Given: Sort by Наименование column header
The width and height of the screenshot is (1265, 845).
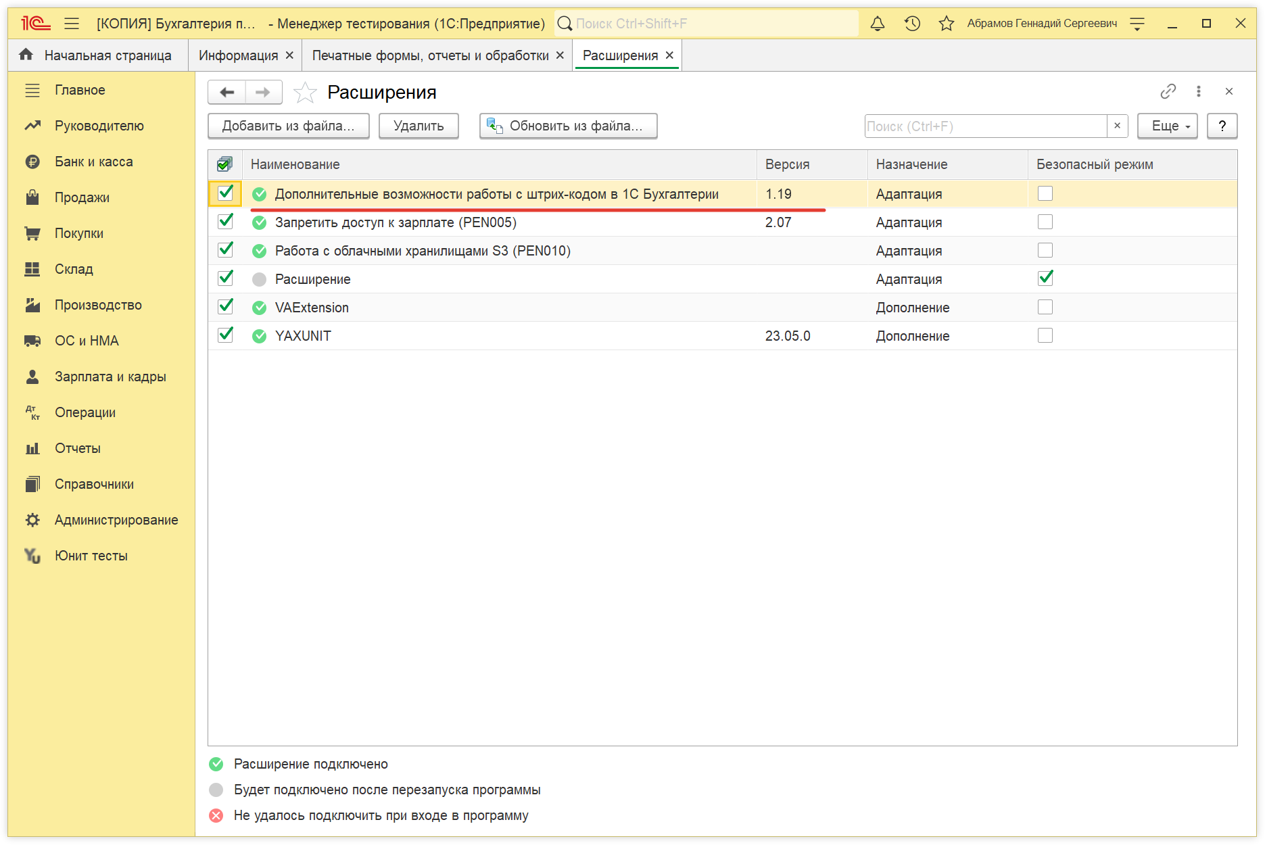Looking at the screenshot, I should [x=500, y=164].
